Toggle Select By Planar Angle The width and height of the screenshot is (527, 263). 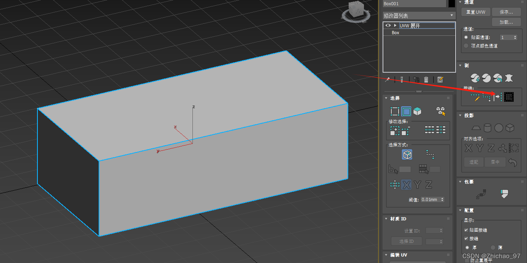(x=393, y=169)
